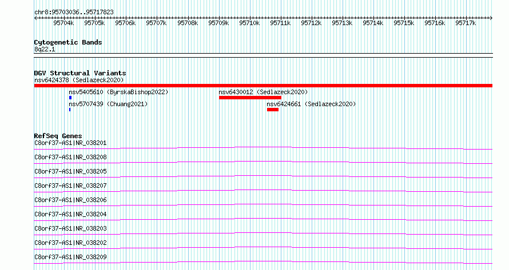Viewport: 509px width, 270px height.
Task: Open gene C8orf37-AS1|NR_038205
Action: [x=70, y=171]
